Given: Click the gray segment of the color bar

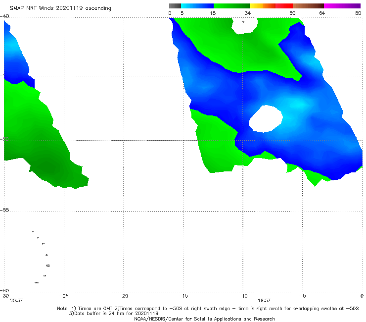Looking at the screenshot, I should click(x=175, y=6).
